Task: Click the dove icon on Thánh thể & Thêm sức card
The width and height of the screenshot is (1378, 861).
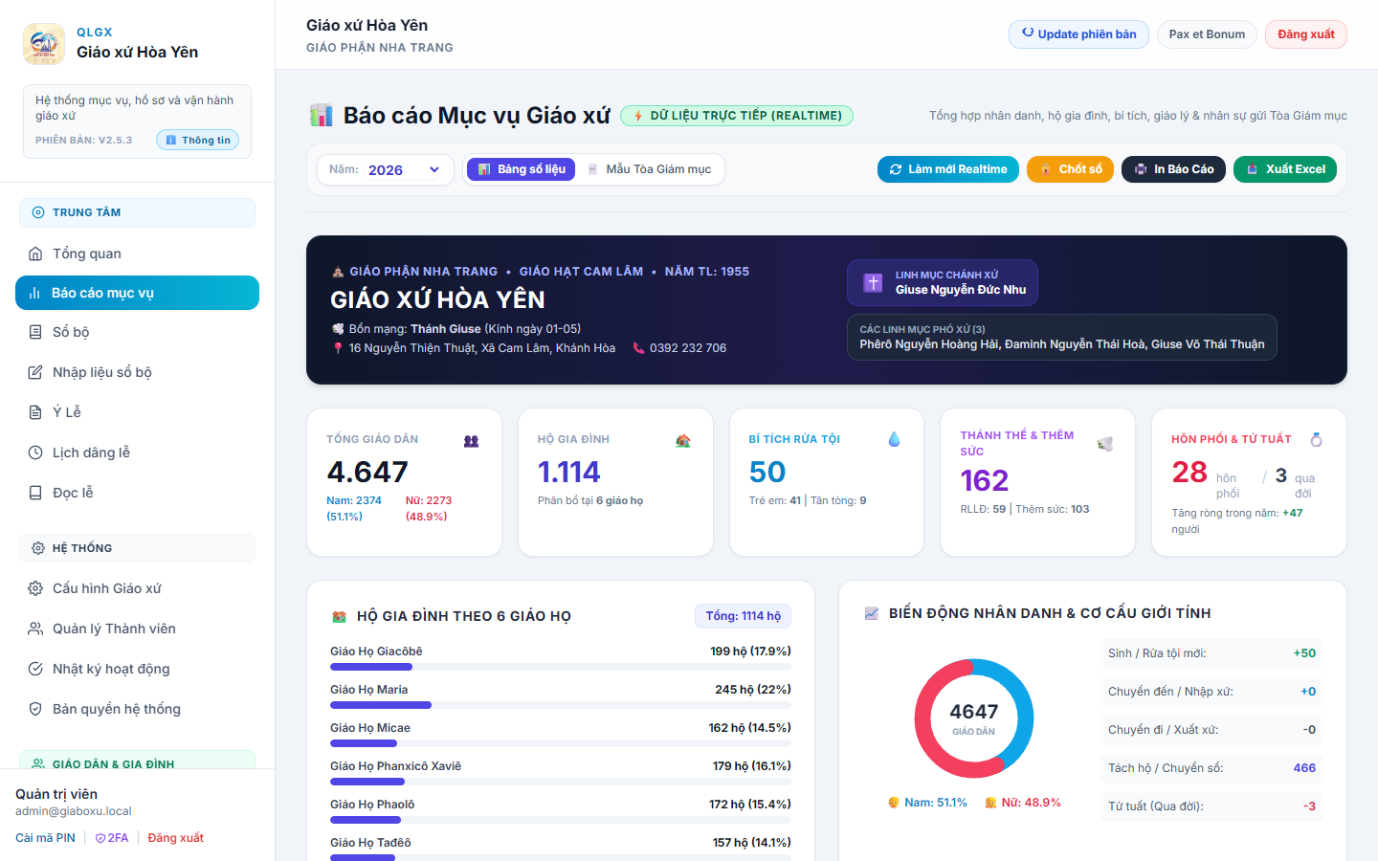Action: tap(1105, 444)
